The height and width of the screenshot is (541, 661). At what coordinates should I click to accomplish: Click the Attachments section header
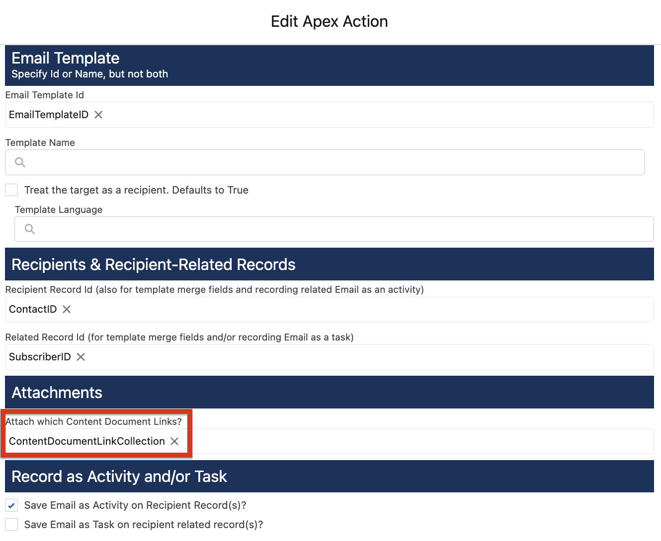[57, 392]
